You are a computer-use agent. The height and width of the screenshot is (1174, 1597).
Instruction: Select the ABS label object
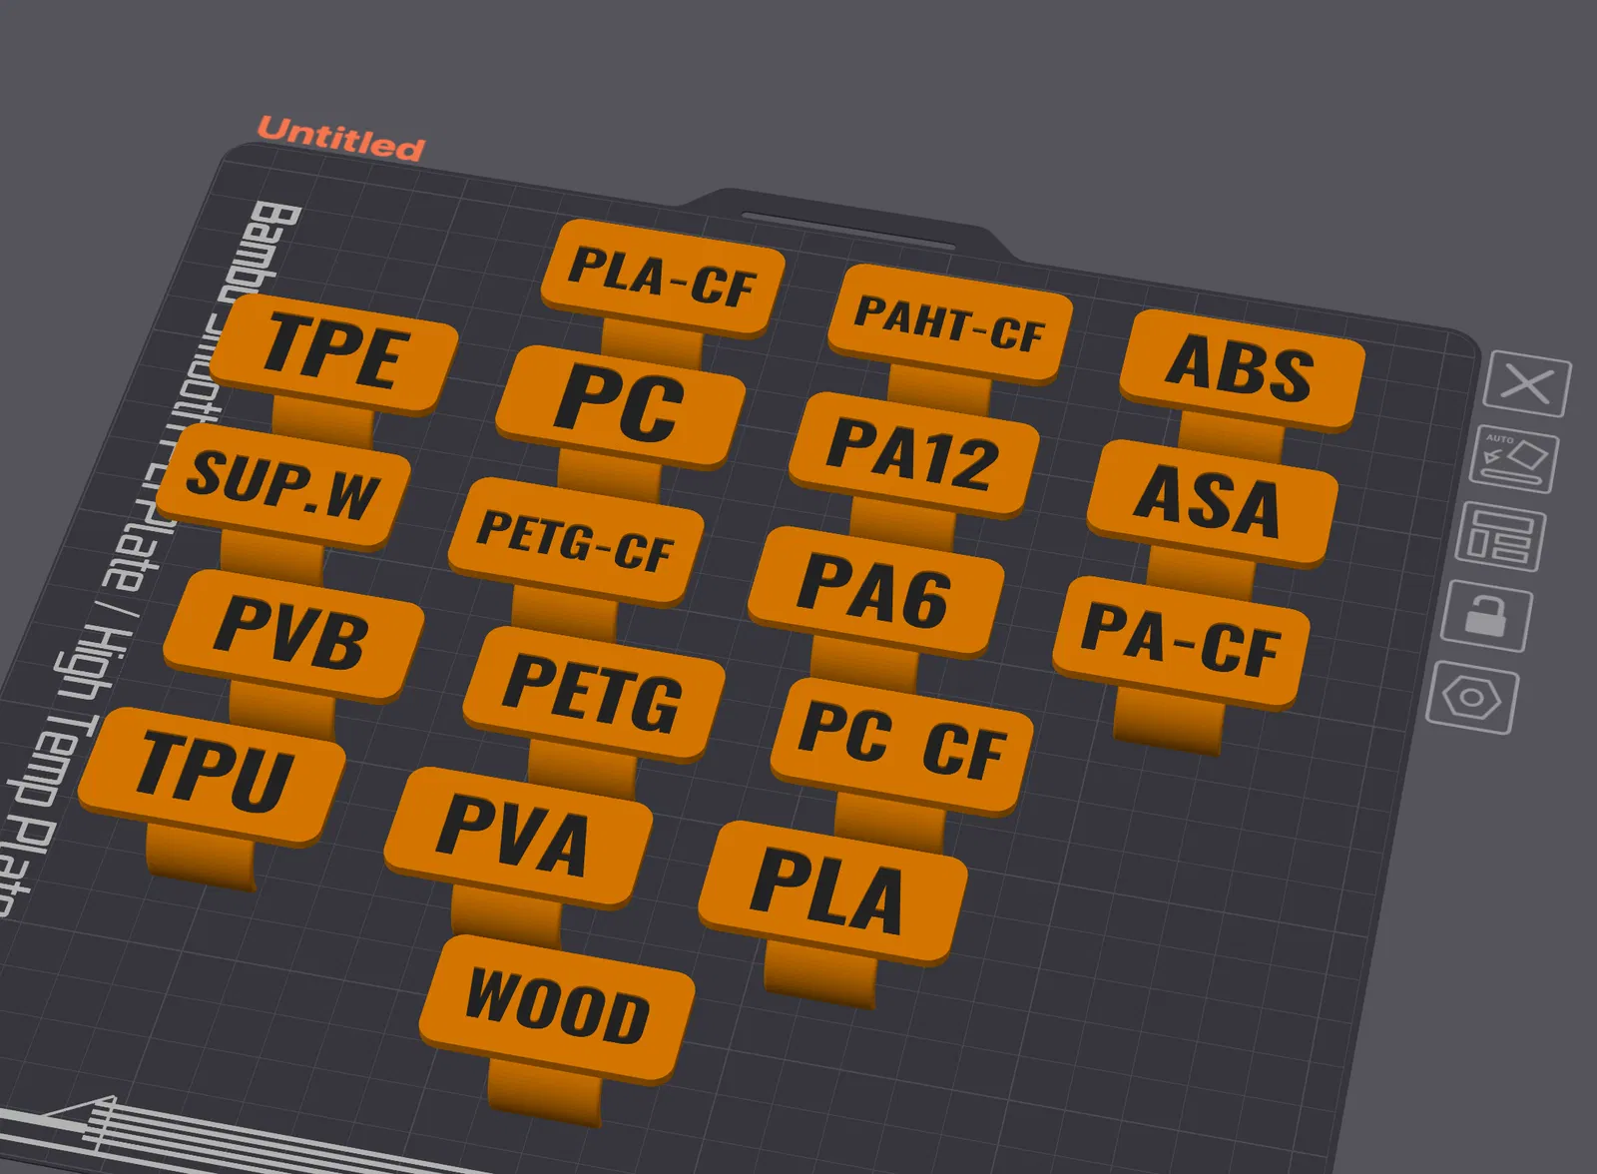pos(1241,368)
